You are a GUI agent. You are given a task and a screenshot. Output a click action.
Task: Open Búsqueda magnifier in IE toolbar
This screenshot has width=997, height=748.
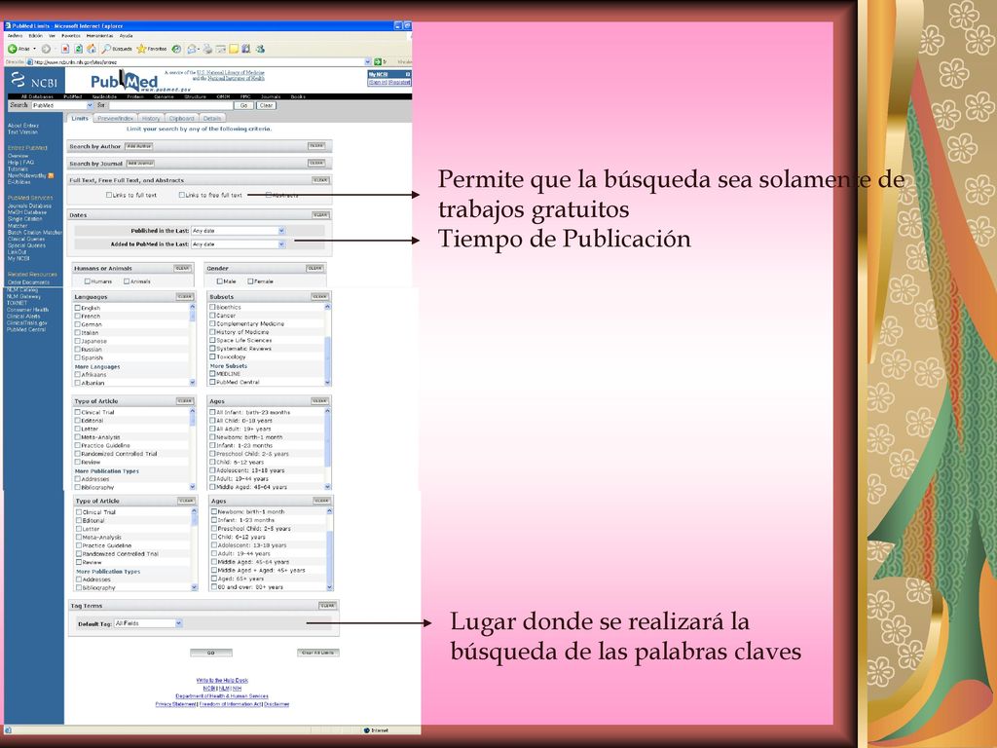[117, 49]
